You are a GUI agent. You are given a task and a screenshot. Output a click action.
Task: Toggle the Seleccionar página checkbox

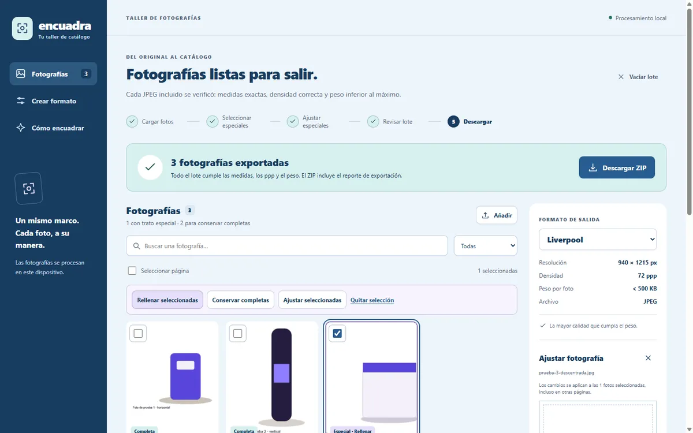tap(132, 271)
